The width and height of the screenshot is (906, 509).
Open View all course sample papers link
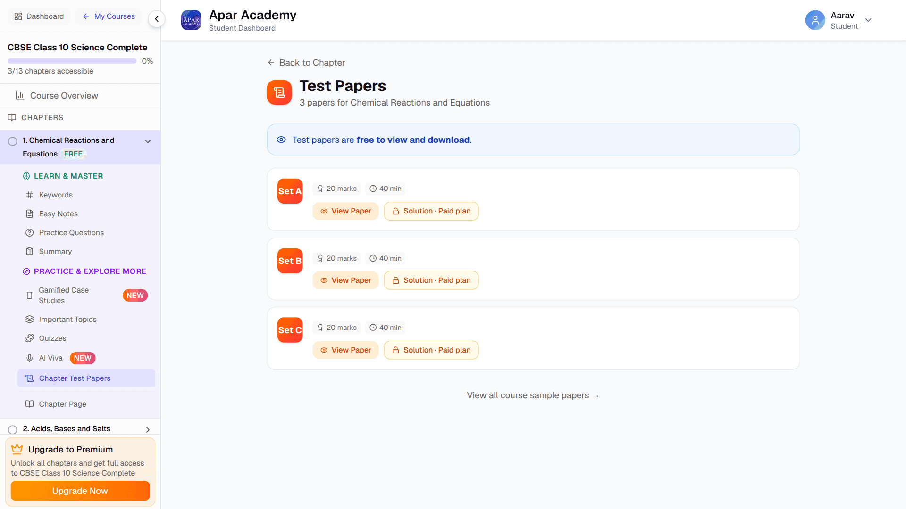[533, 395]
